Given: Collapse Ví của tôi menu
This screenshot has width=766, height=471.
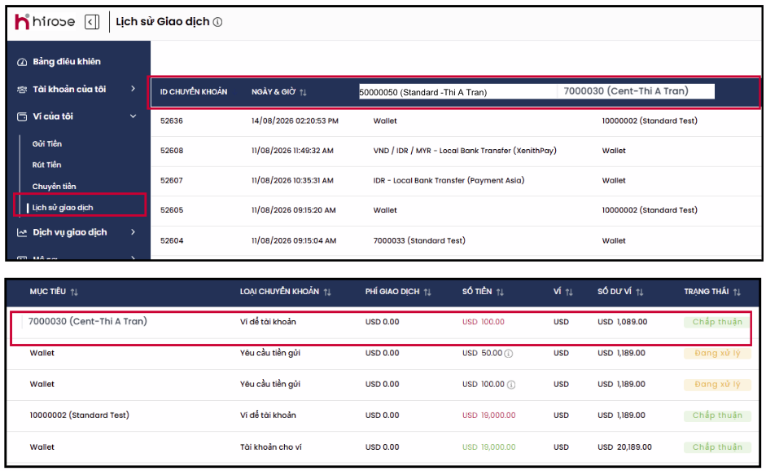Looking at the screenshot, I should point(76,117).
